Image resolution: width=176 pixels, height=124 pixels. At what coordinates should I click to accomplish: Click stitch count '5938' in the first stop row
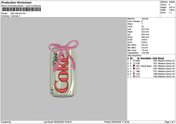click(138, 61)
